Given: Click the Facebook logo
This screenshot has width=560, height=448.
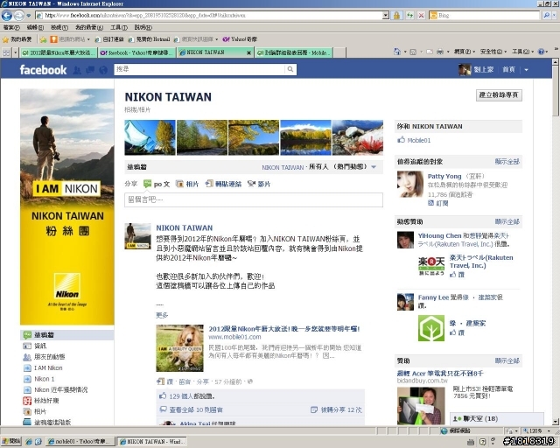Looking at the screenshot, I should click(43, 70).
